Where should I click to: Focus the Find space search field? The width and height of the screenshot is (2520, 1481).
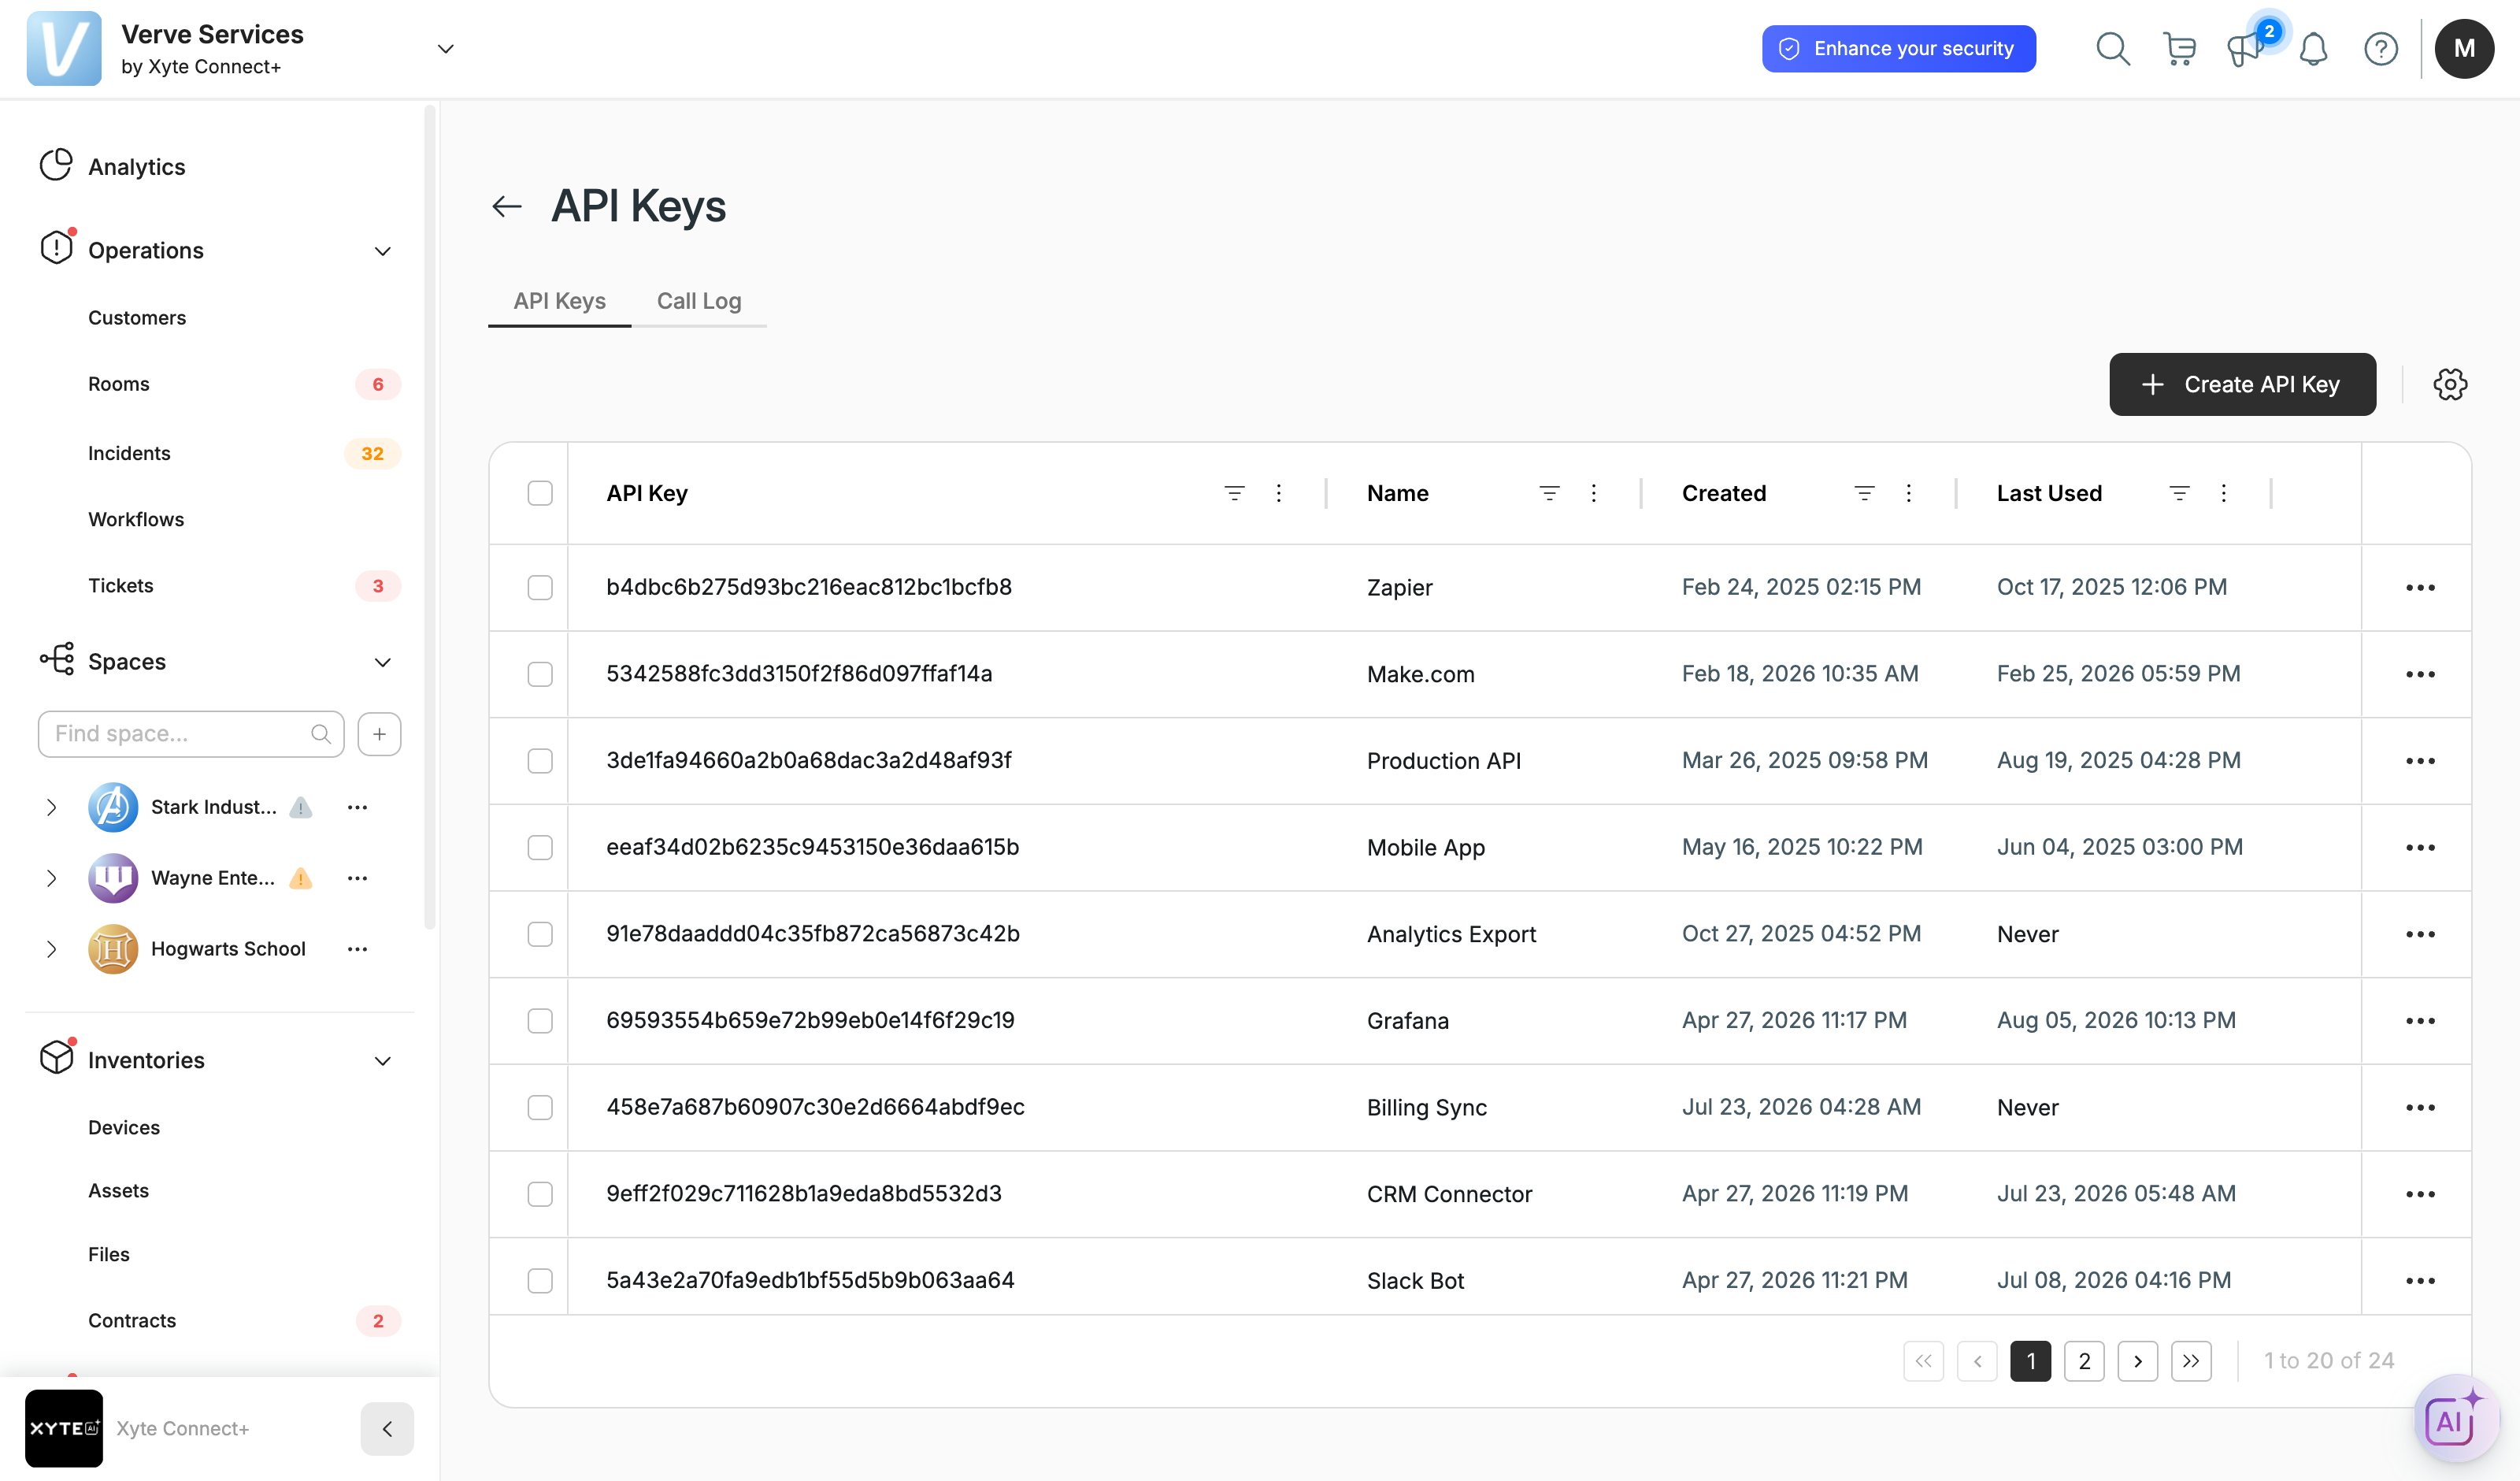(191, 734)
